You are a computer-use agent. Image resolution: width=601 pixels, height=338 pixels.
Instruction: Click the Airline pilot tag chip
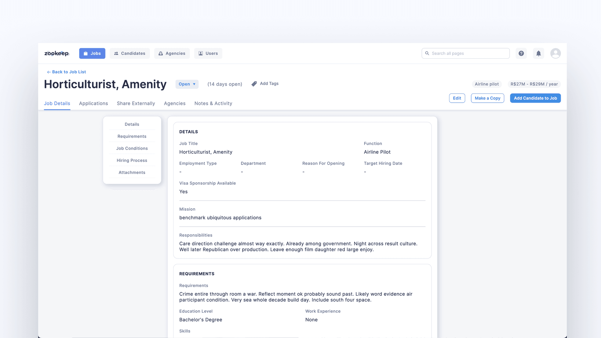click(x=486, y=84)
